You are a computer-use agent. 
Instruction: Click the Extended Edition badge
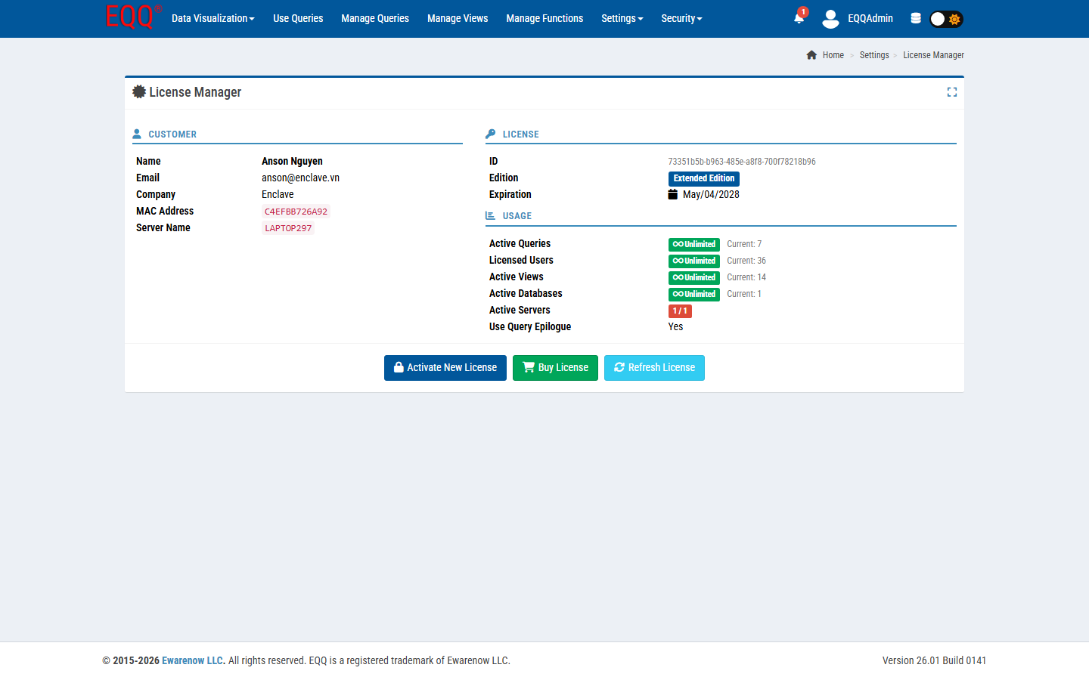click(x=703, y=178)
